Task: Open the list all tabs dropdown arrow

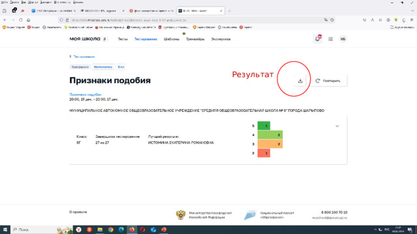Action: (412, 11)
